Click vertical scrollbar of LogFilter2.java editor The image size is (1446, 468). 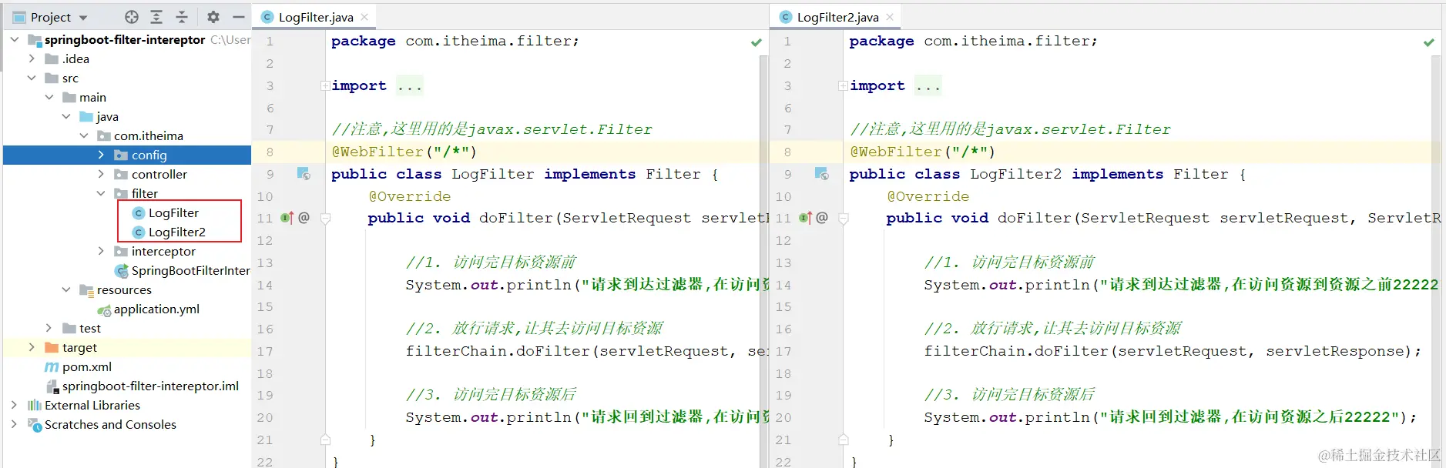point(1436,262)
